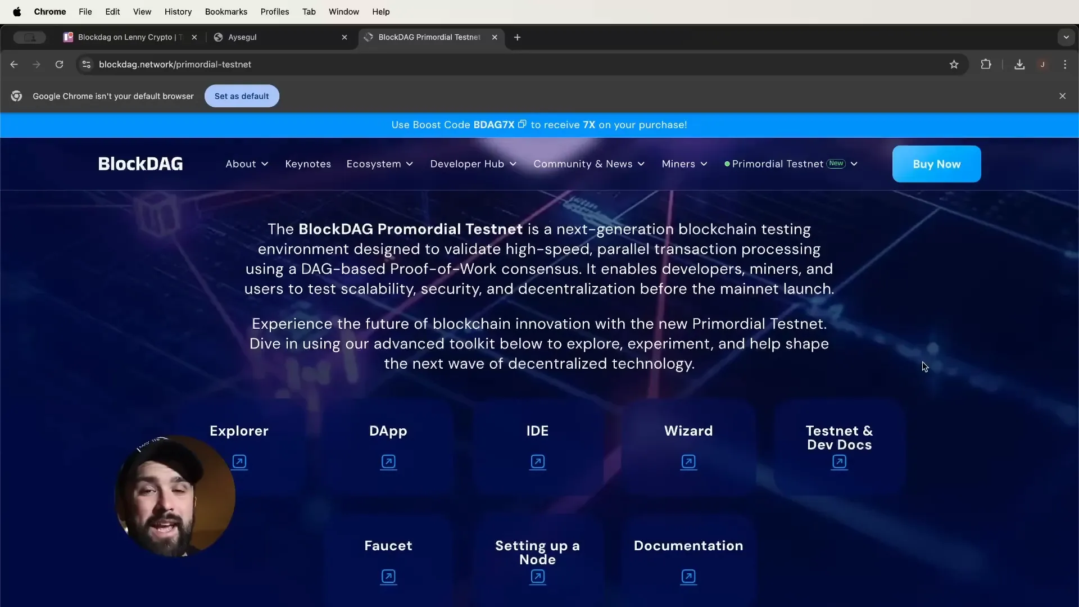This screenshot has height=607, width=1079.
Task: Open the DApp external link icon
Action: pos(388,461)
